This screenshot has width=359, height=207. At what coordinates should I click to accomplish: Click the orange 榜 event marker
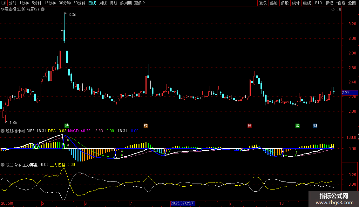(x=146, y=125)
